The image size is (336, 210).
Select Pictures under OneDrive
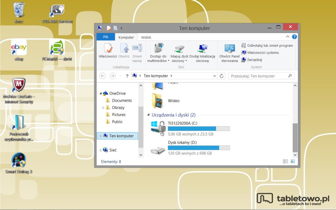pos(116,115)
